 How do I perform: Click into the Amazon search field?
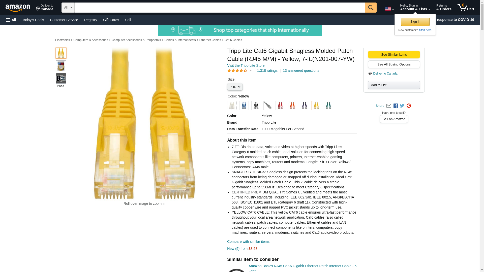[x=220, y=8]
